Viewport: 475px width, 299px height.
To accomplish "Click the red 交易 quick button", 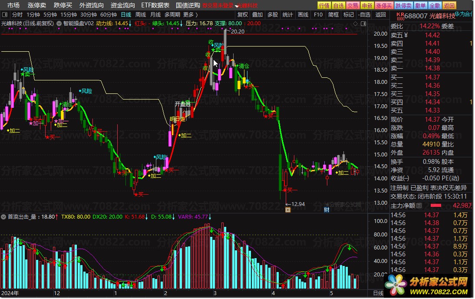I will (x=352, y=6).
